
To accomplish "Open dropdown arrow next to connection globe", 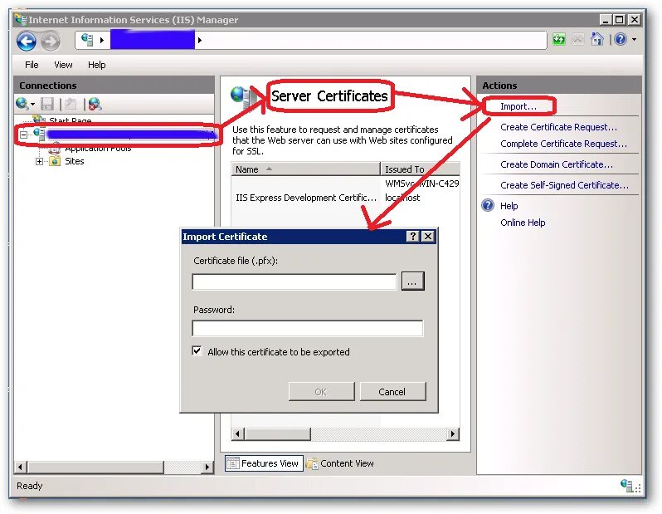I will [x=32, y=104].
